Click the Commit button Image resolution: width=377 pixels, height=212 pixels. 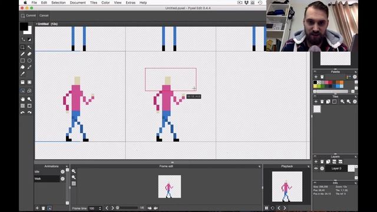(28, 16)
